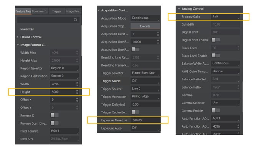Click the Gain(dB) label

[x=188, y=25]
